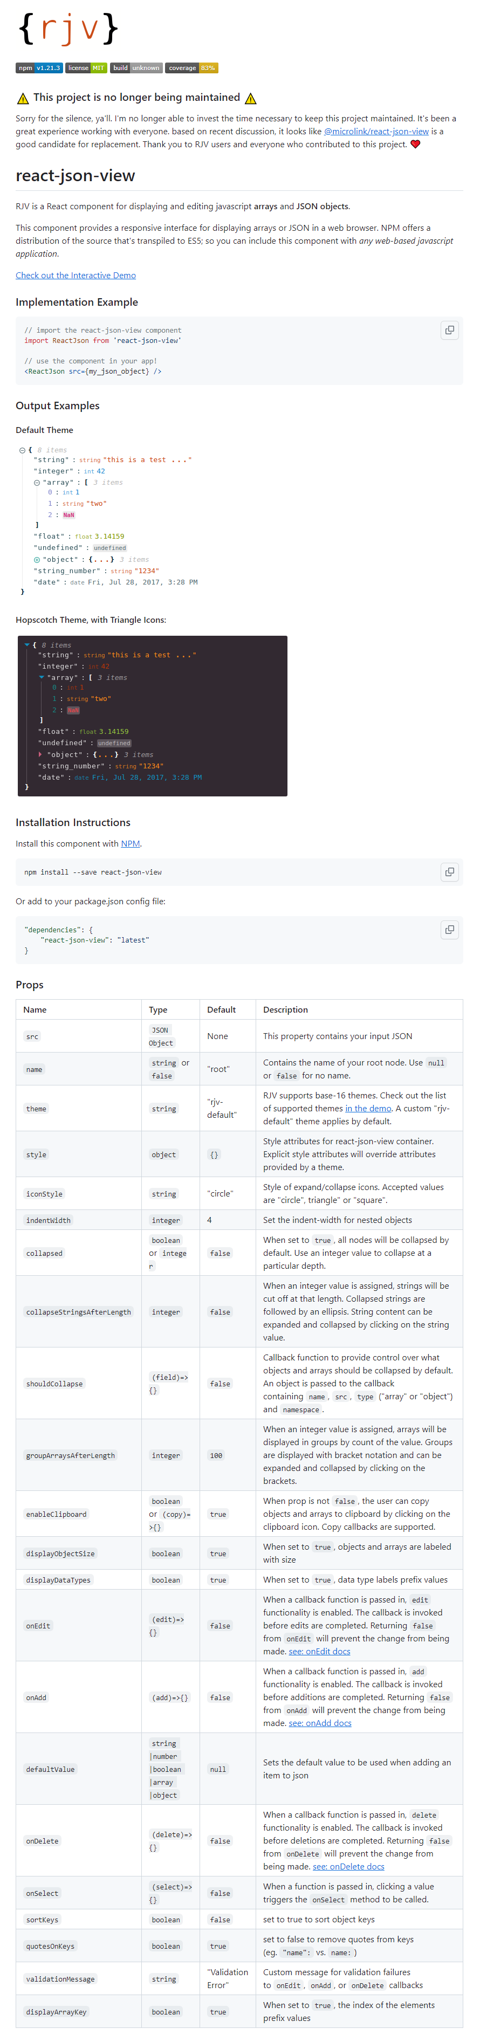480x2042 pixels.
Task: Open the "see: onEdit docs" link
Action: 319,1651
